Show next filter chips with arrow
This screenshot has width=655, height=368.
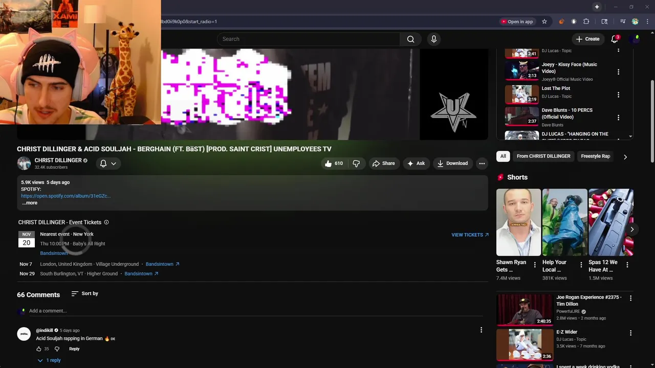pyautogui.click(x=625, y=157)
